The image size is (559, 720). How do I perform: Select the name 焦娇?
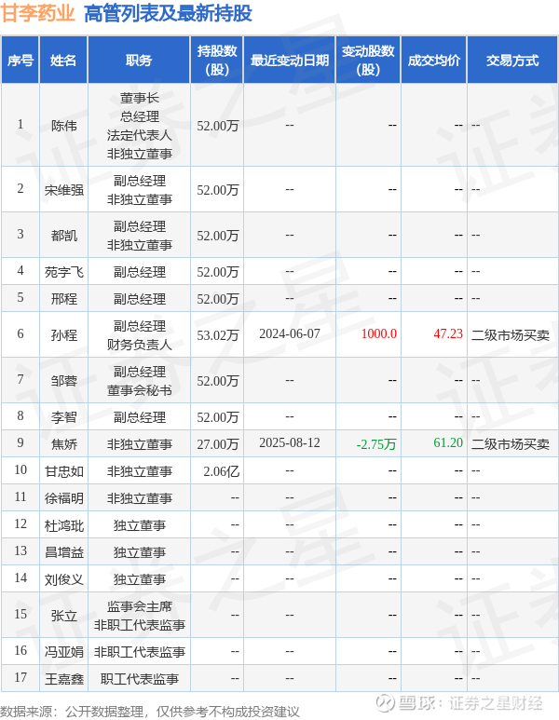click(64, 444)
